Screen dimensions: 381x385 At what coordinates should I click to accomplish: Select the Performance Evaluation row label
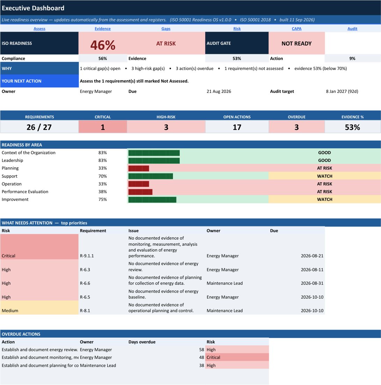tap(25, 191)
